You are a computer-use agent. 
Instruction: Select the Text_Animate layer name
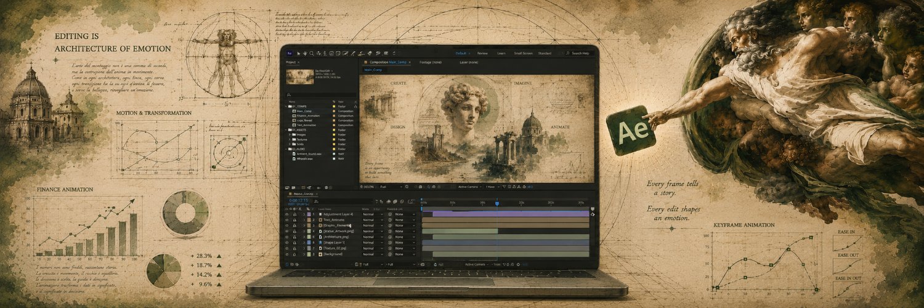point(334,220)
